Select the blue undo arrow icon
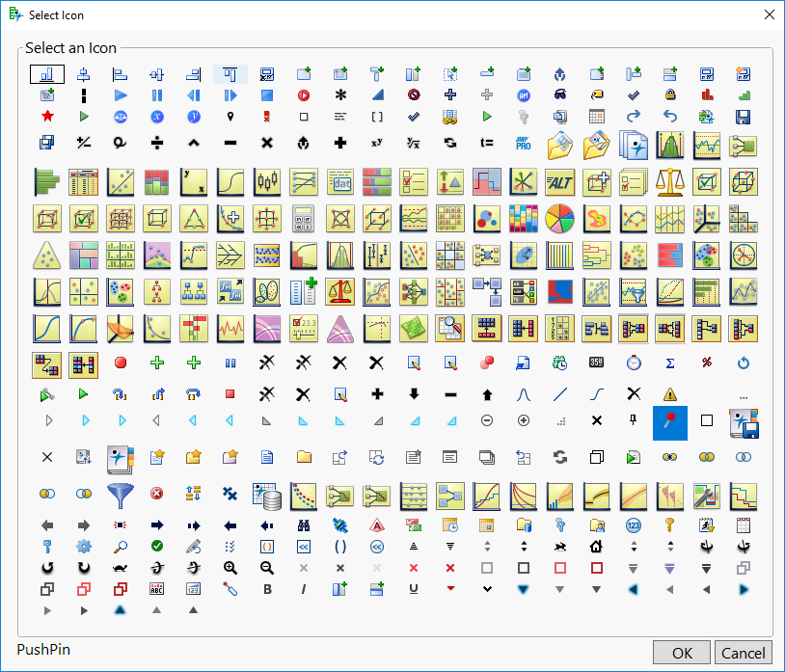The width and height of the screenshot is (785, 672). 670,116
